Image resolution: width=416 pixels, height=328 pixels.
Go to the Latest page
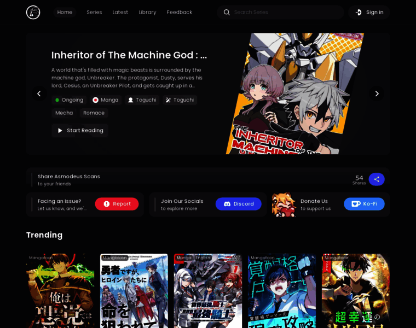click(120, 12)
